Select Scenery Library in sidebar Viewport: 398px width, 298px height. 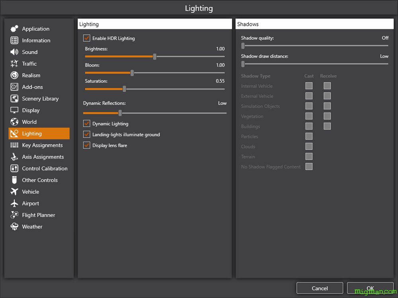tap(39, 99)
